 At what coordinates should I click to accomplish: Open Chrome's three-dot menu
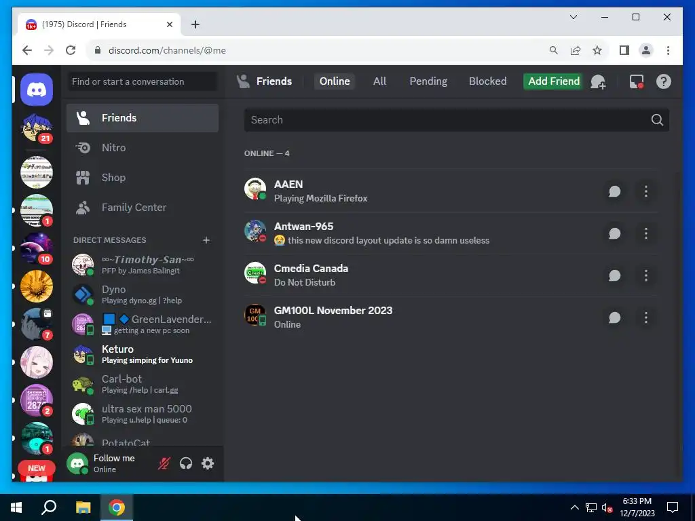pos(668,50)
